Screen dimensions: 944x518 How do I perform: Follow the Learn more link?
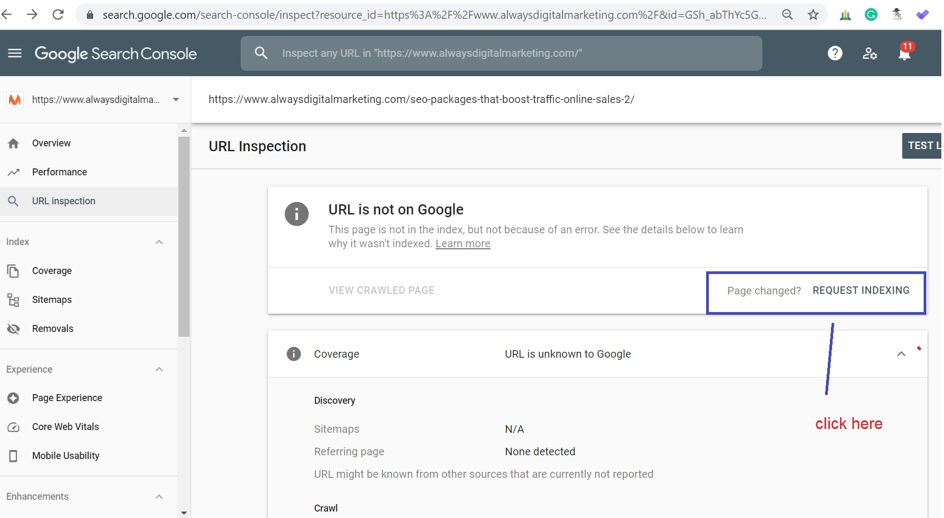point(463,243)
